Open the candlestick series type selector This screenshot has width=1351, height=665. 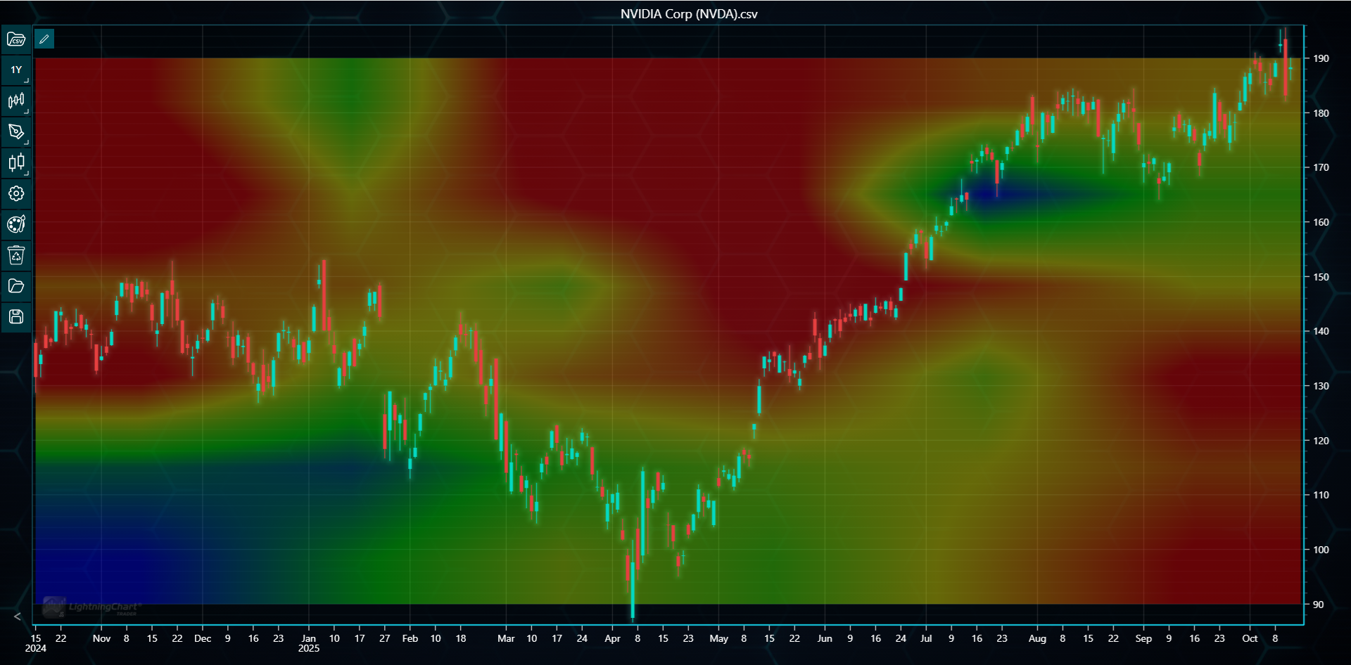[x=16, y=101]
